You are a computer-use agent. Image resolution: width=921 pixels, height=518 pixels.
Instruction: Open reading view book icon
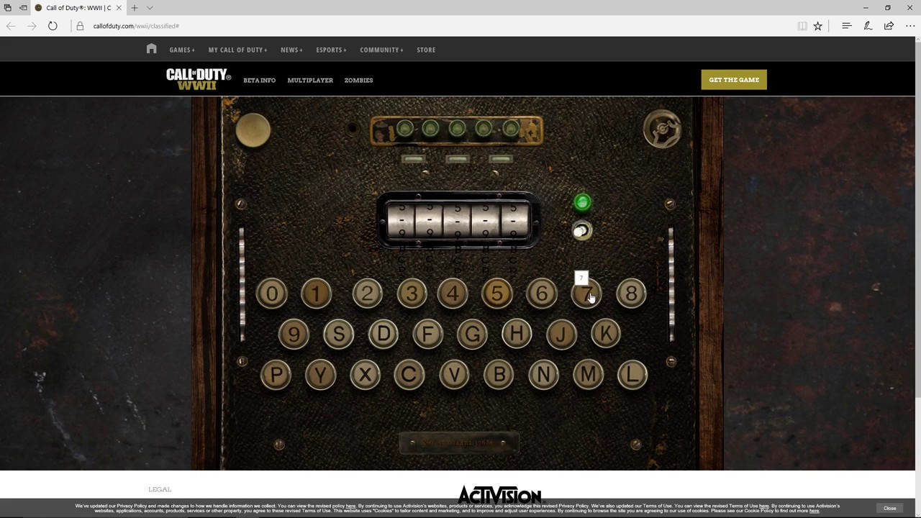point(802,26)
